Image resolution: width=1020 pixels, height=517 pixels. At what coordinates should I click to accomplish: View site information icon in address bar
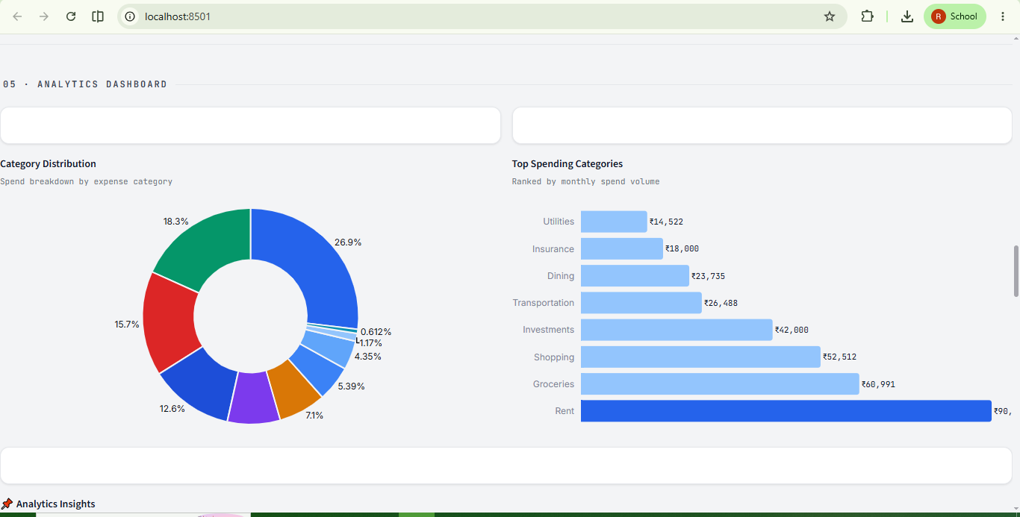(x=131, y=16)
